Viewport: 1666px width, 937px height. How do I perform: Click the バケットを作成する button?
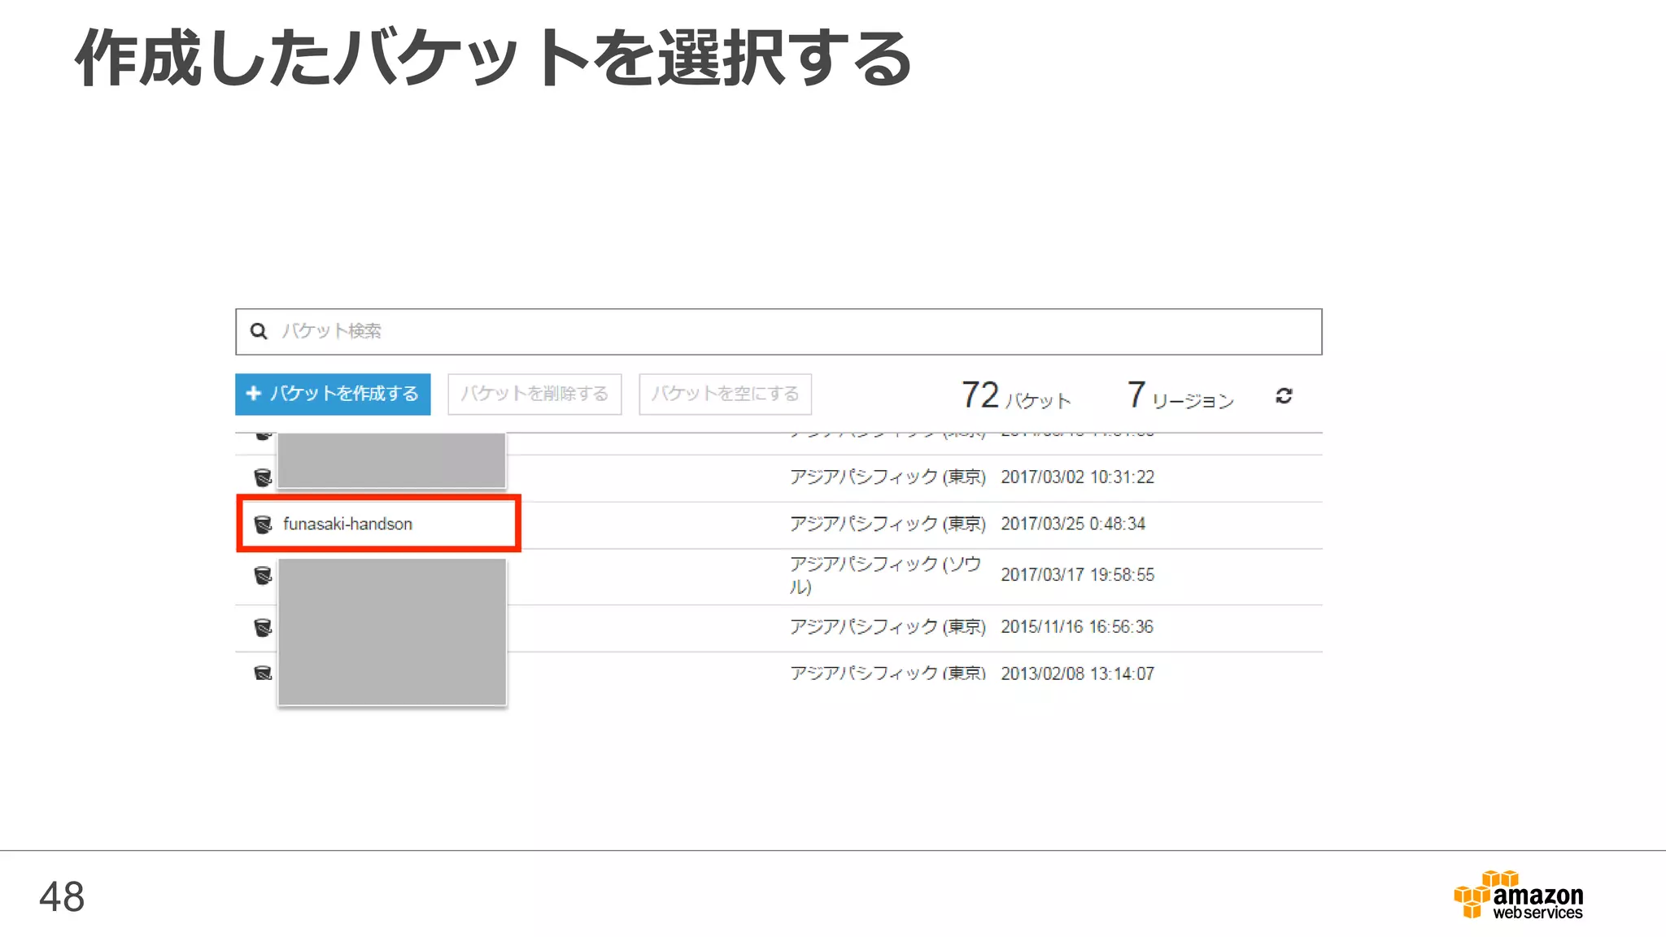tap(333, 394)
